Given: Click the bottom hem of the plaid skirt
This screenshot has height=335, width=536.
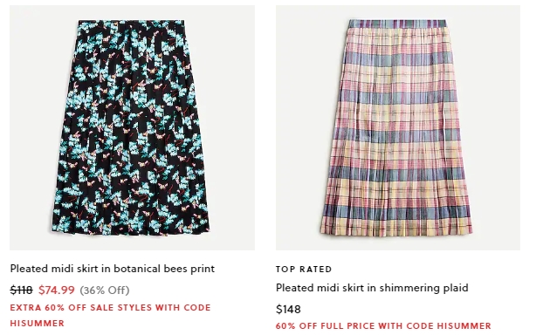Looking at the screenshot, I should point(396,231).
